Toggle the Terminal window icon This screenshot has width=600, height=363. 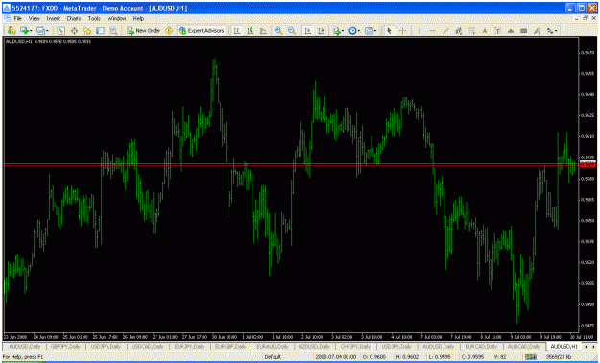100,31
